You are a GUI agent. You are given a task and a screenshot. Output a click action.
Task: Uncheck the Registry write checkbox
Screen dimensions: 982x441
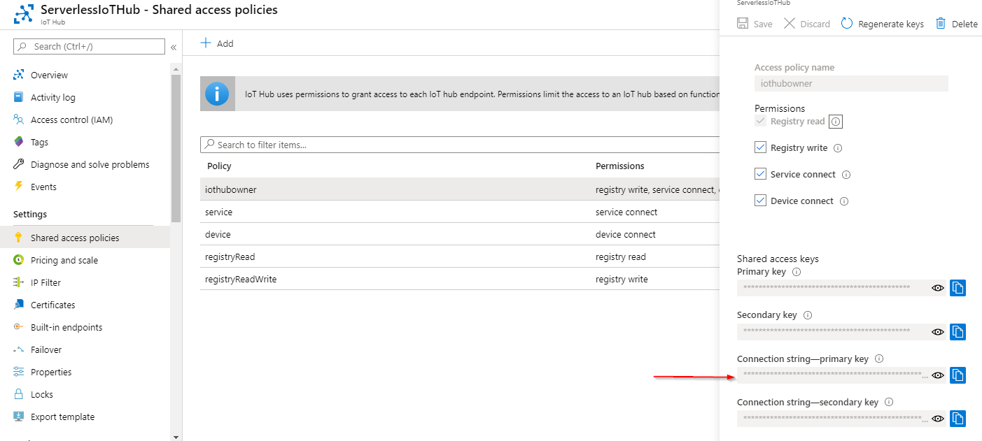[x=760, y=148]
